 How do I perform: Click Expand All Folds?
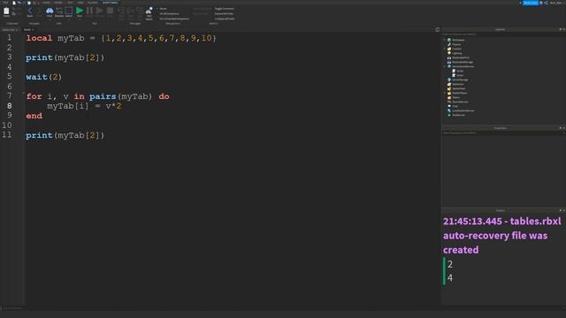coord(224,14)
